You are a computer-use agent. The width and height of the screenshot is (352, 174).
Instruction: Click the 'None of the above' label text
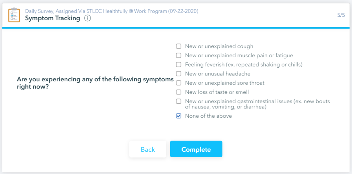point(208,116)
